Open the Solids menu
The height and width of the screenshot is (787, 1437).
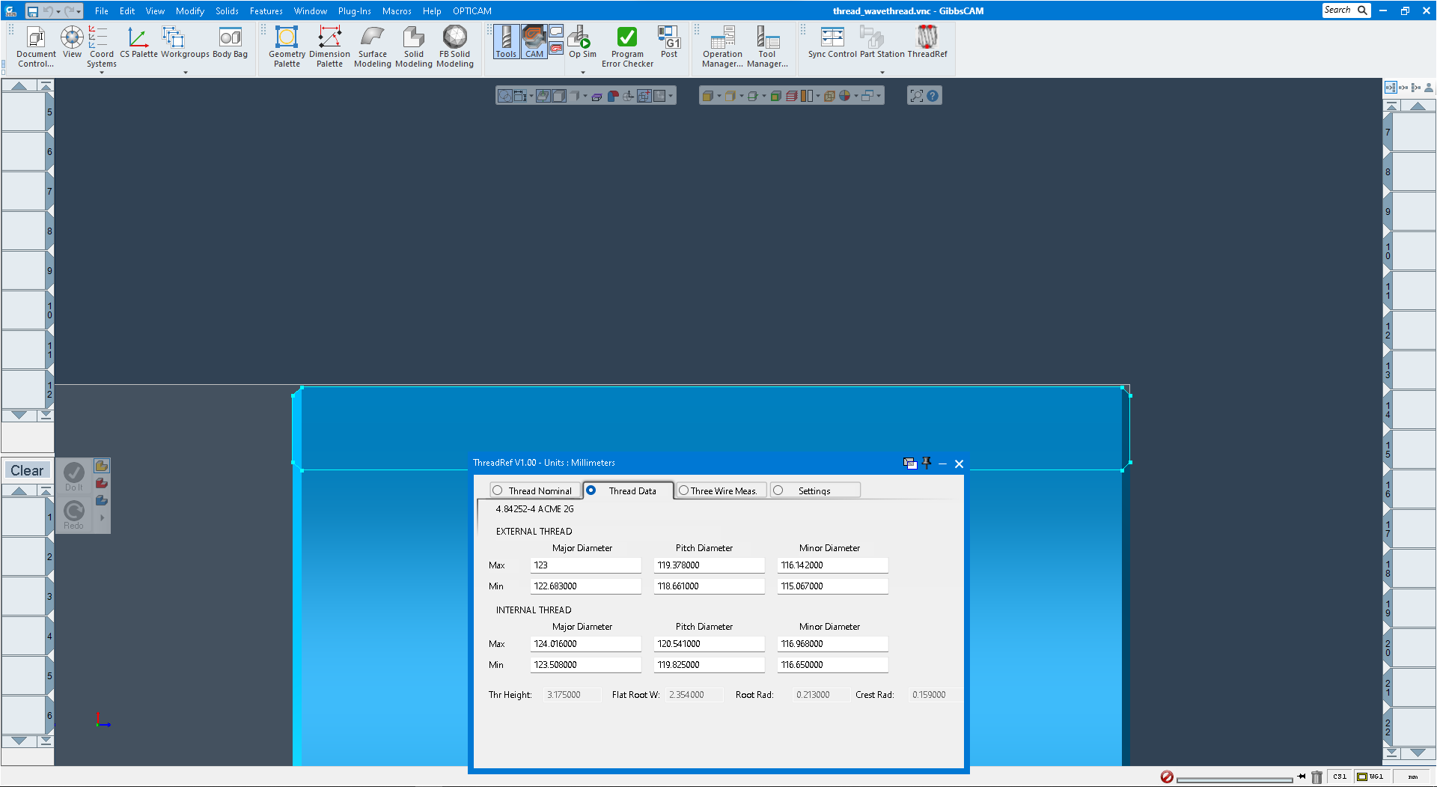tap(227, 10)
